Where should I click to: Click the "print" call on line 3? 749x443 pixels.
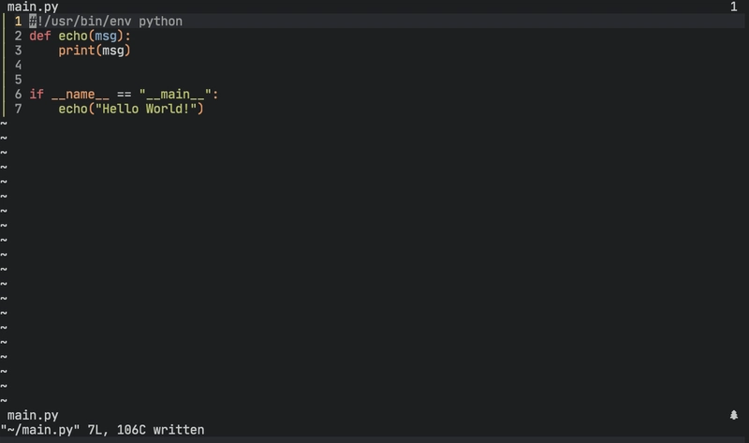[x=77, y=51]
